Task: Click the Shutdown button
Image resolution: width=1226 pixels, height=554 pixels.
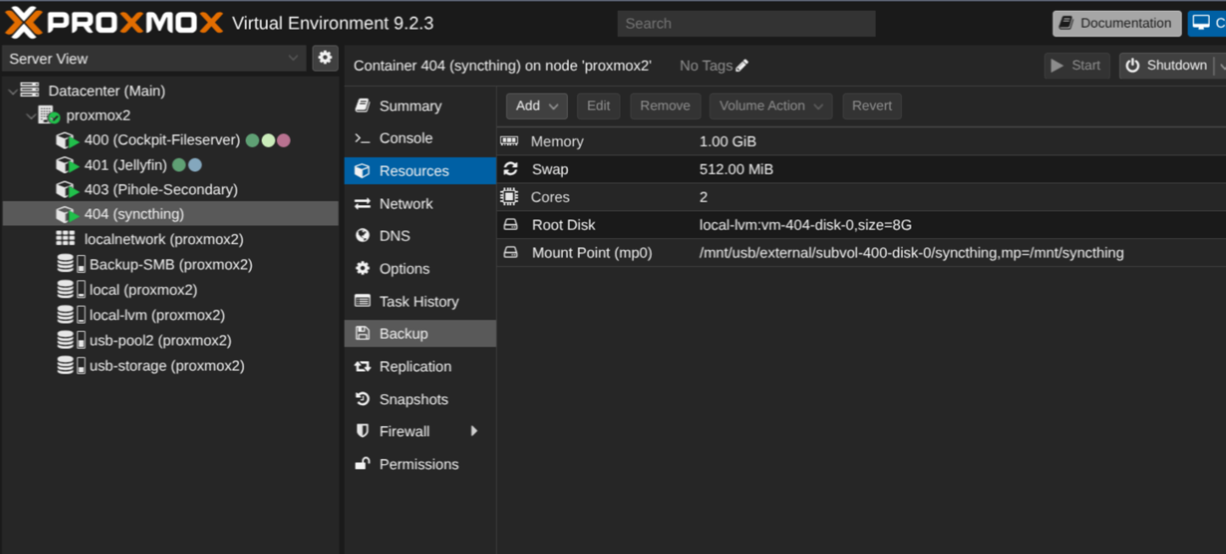Action: tap(1167, 65)
